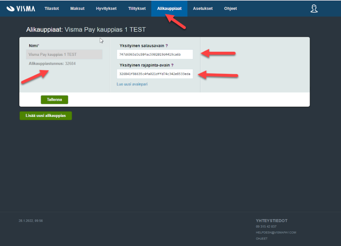Open the Tilastot menu
Screen dimensions: 341x246
52,9
